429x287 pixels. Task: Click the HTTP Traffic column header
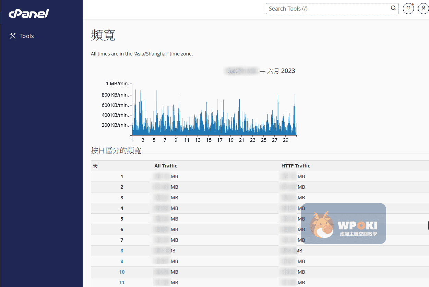pos(296,166)
